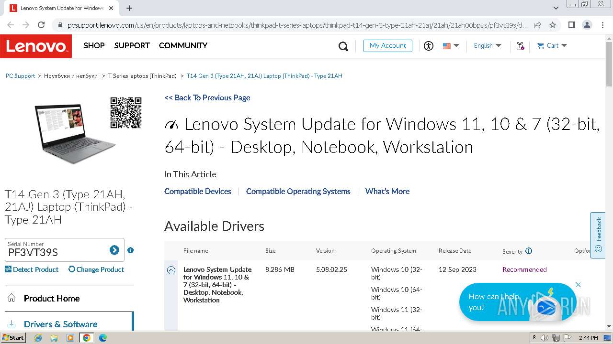The height and width of the screenshot is (344, 613).
Task: Click the Windows Start button
Action: click(13, 338)
